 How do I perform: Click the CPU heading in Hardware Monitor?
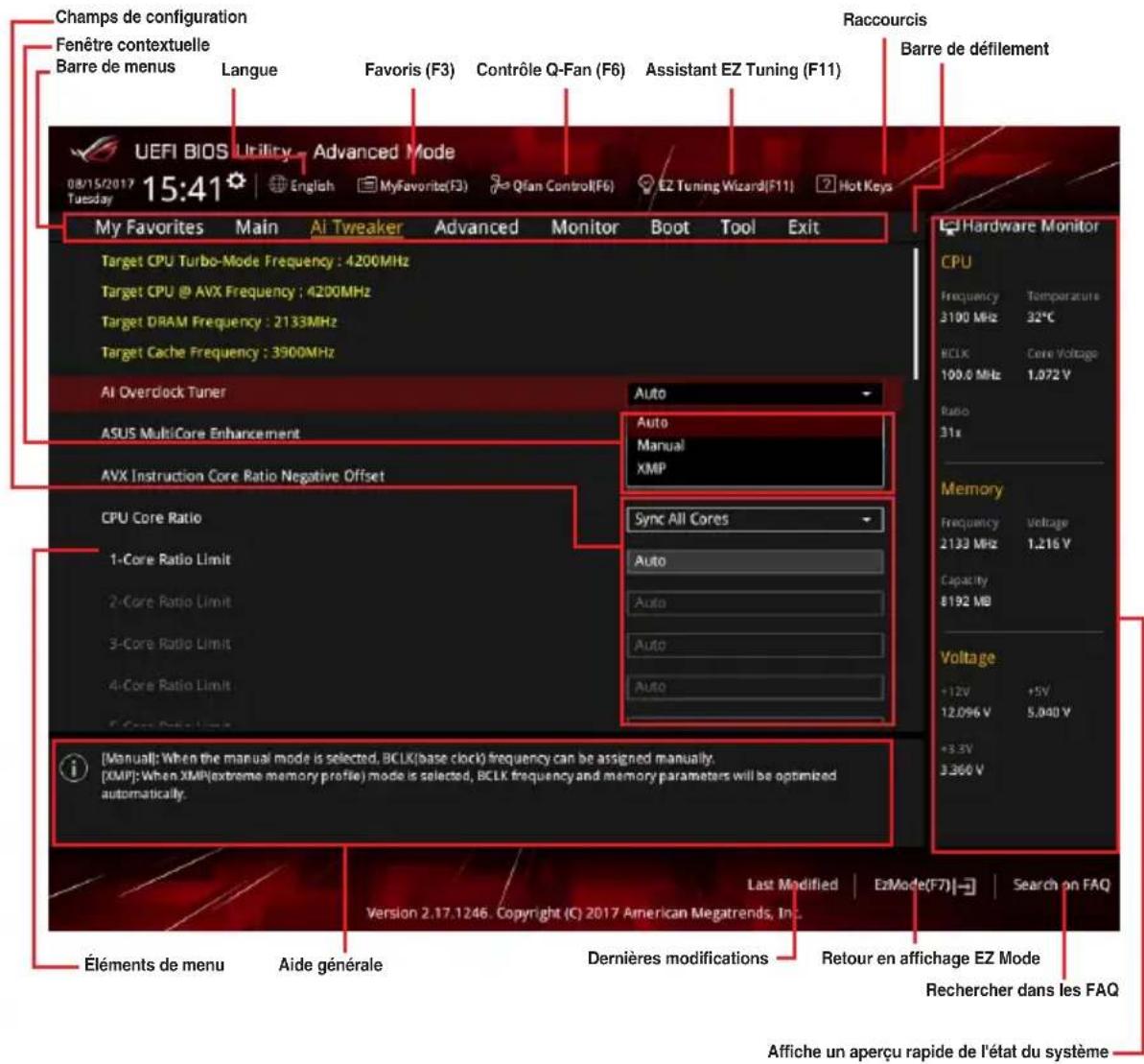pos(956,262)
